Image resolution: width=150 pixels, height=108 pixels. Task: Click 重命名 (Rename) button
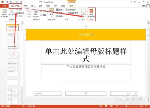(x=20, y=13)
